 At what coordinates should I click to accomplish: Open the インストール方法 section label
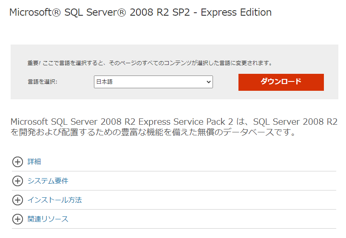coord(54,200)
